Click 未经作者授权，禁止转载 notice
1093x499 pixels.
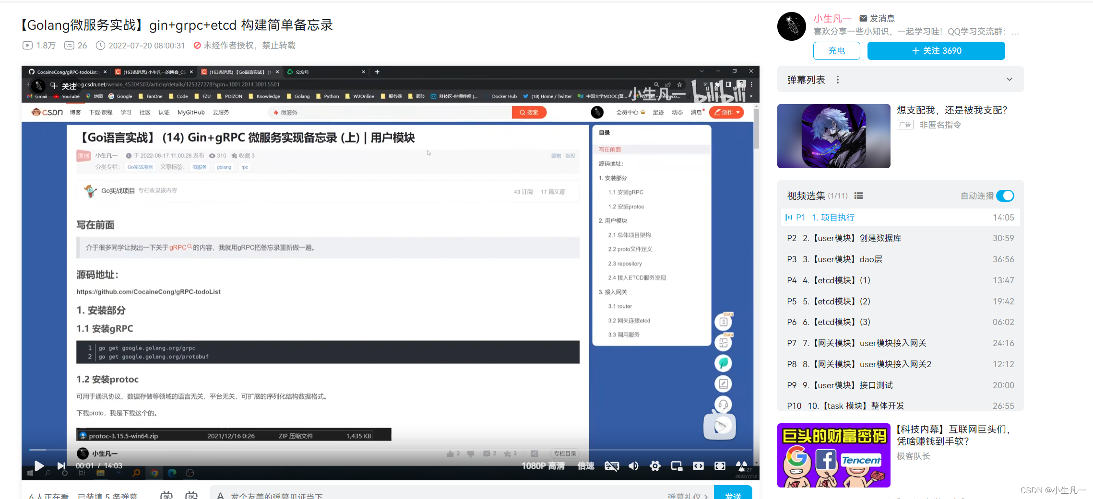[245, 46]
